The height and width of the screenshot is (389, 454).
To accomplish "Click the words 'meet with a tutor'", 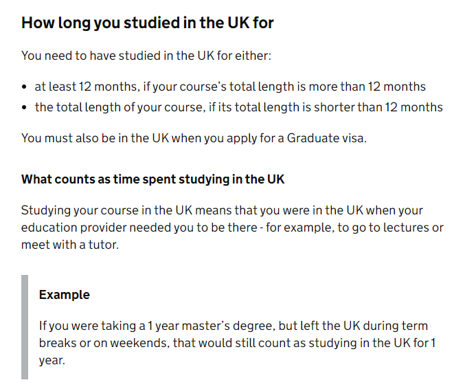I will (69, 245).
